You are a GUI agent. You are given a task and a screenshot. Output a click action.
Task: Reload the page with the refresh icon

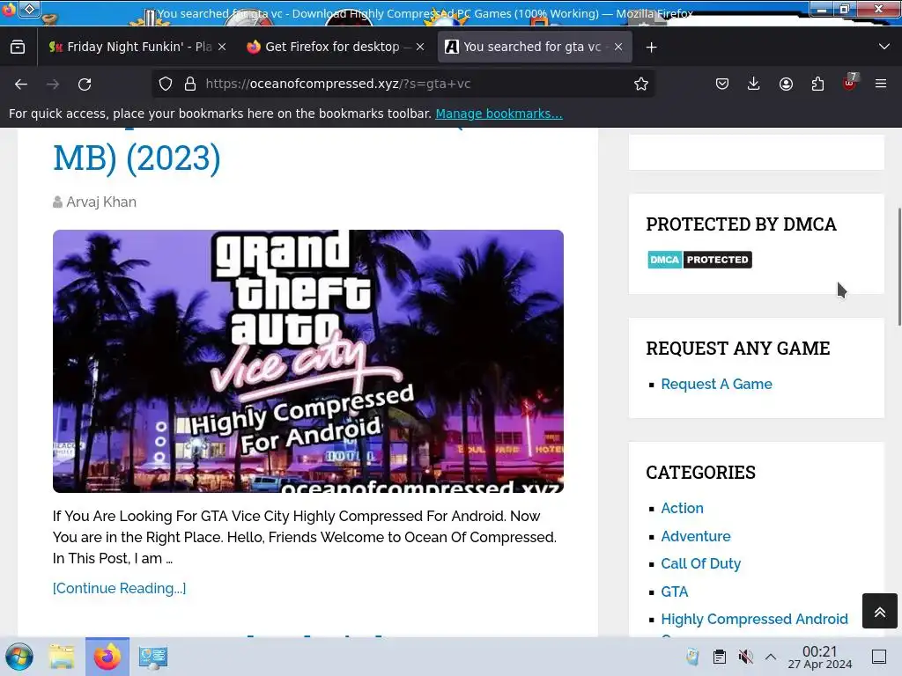85,84
